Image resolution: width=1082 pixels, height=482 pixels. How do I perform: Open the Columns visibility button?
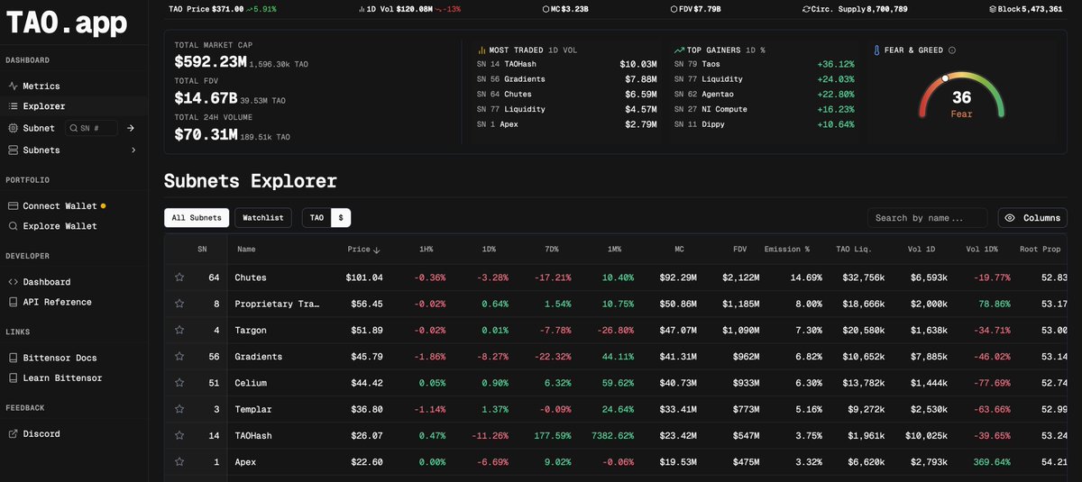coord(1032,218)
